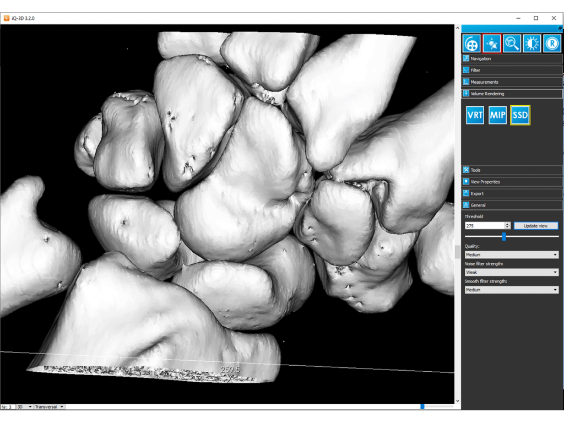Minimize the iQ-3D window

click(x=518, y=18)
